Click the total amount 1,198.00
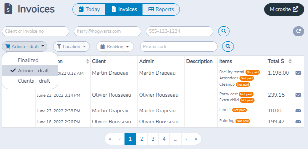308x149 pixels. pos(278,73)
